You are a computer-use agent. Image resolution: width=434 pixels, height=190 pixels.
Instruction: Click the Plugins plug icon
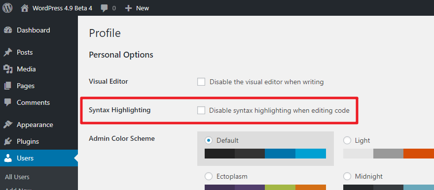pos(8,142)
